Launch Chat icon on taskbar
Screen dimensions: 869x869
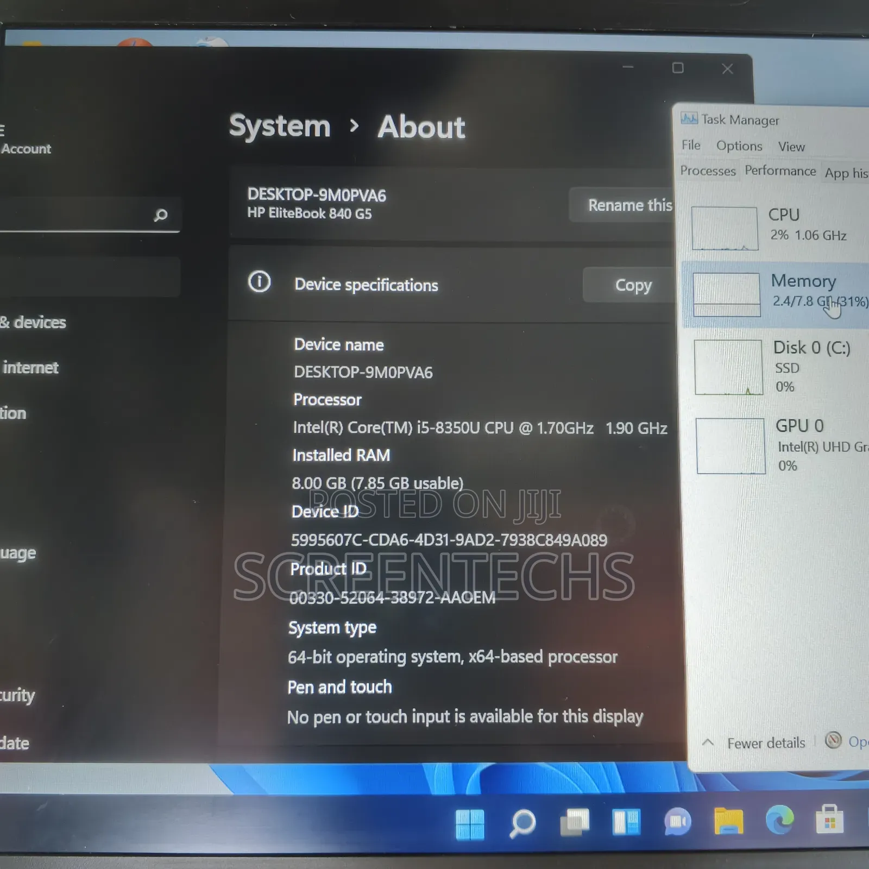point(677,822)
